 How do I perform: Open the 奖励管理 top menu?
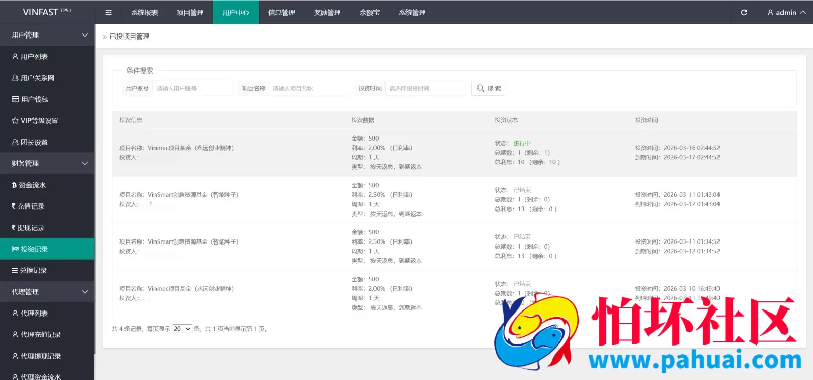pyautogui.click(x=327, y=12)
